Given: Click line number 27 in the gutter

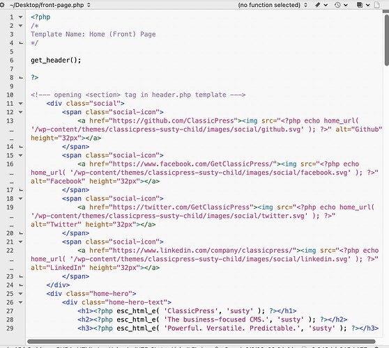Looking at the screenshot, I should coord(10,311).
